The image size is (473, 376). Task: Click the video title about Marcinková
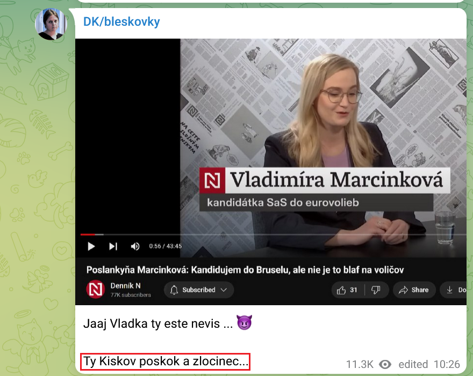pos(245,270)
